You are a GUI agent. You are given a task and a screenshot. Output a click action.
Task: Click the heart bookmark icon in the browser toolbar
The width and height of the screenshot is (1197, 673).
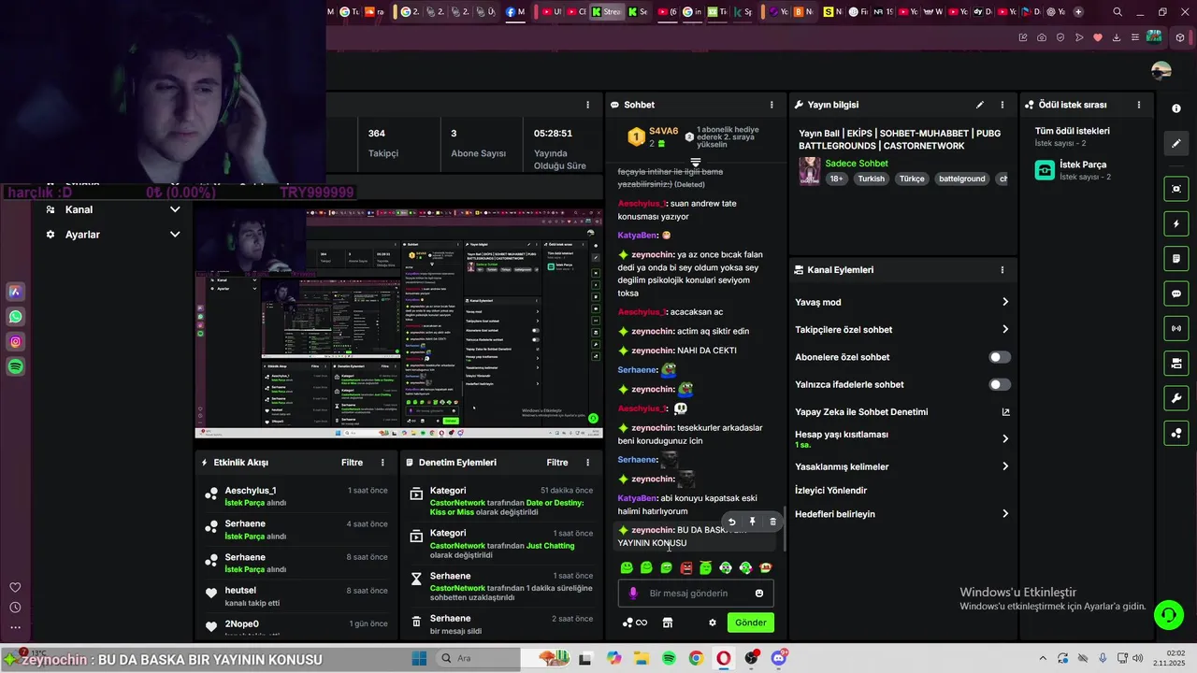pyautogui.click(x=1098, y=37)
